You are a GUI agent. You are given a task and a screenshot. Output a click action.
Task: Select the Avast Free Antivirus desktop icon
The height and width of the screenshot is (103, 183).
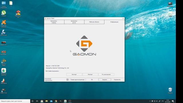coord(4,24)
